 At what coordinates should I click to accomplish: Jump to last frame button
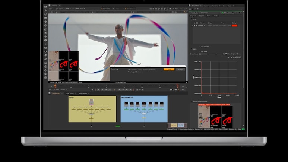coord(130,90)
